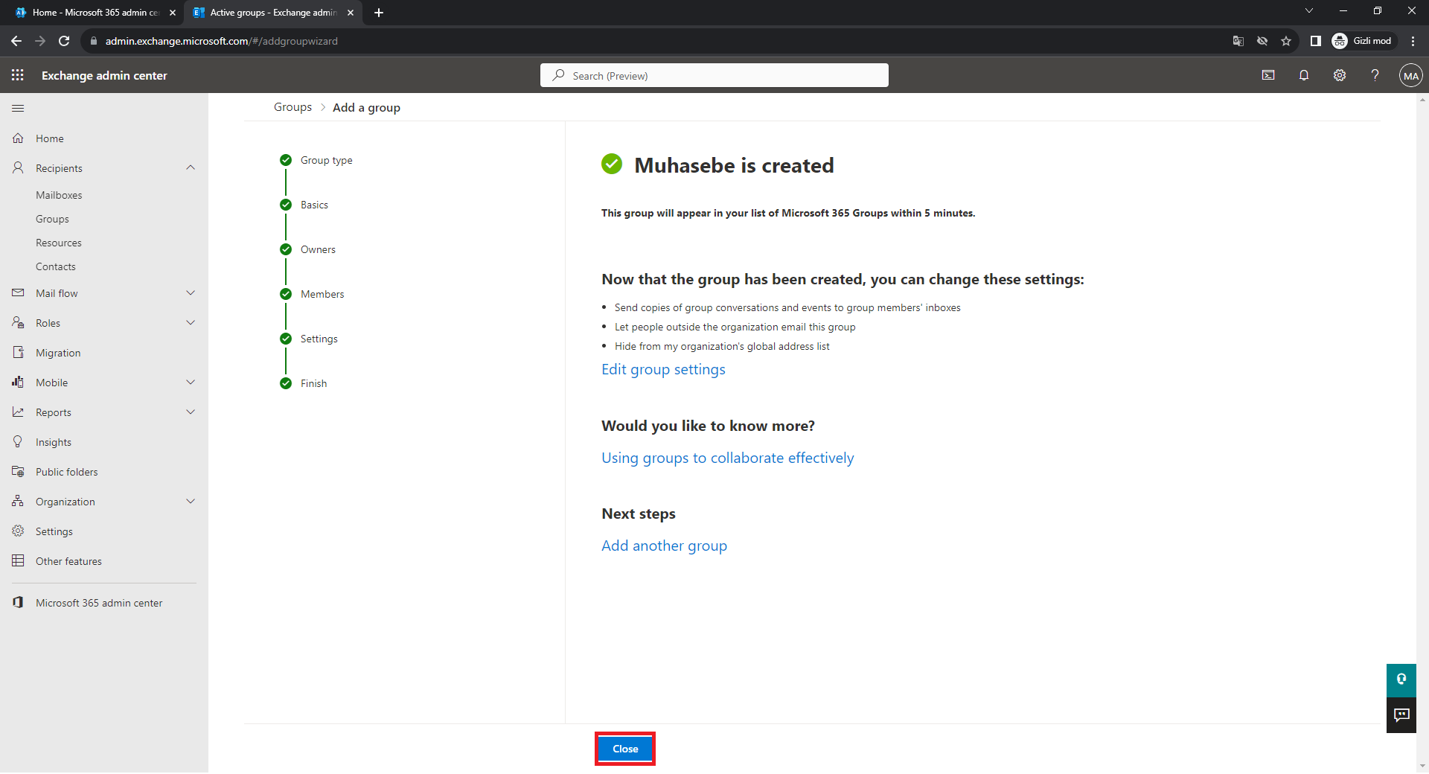This screenshot has height=774, width=1429.
Task: Click the help question mark icon
Action: (x=1375, y=75)
